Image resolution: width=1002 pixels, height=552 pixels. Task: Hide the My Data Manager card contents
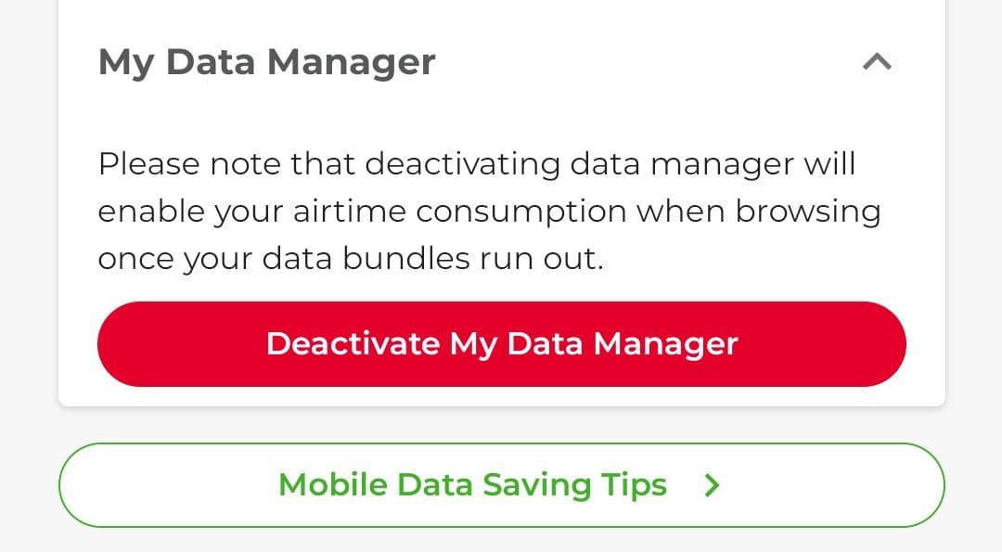pos(877,62)
